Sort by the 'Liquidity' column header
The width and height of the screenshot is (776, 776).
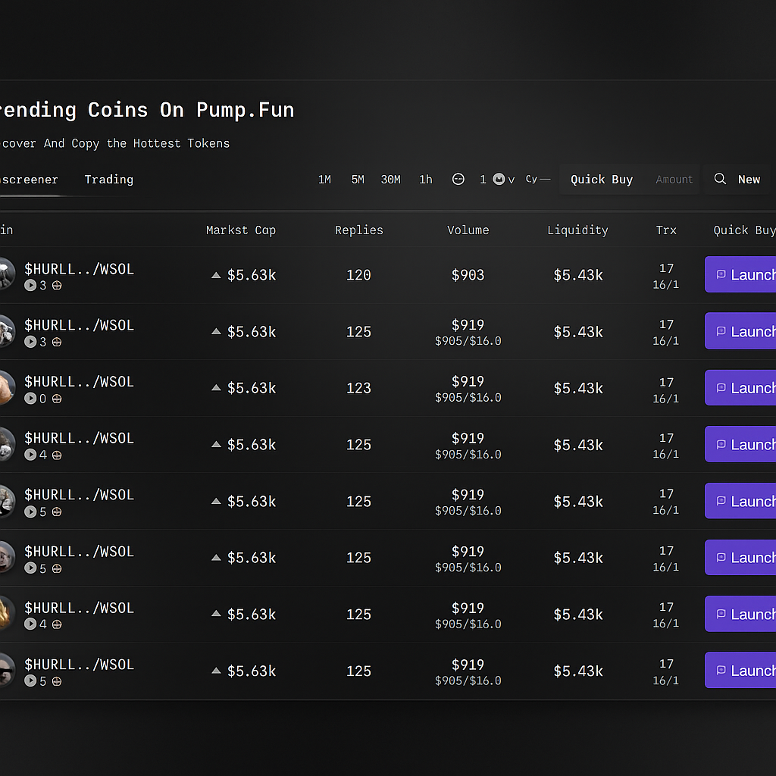click(577, 230)
